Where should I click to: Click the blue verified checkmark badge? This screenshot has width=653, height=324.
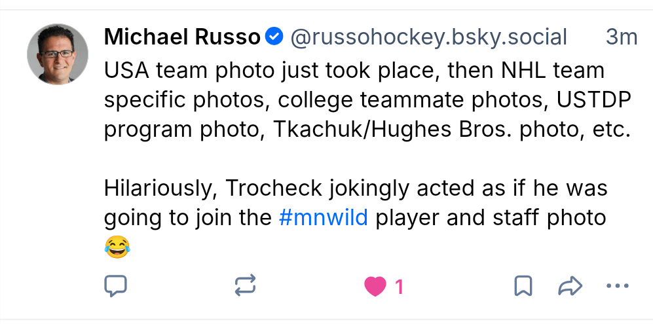tap(275, 37)
